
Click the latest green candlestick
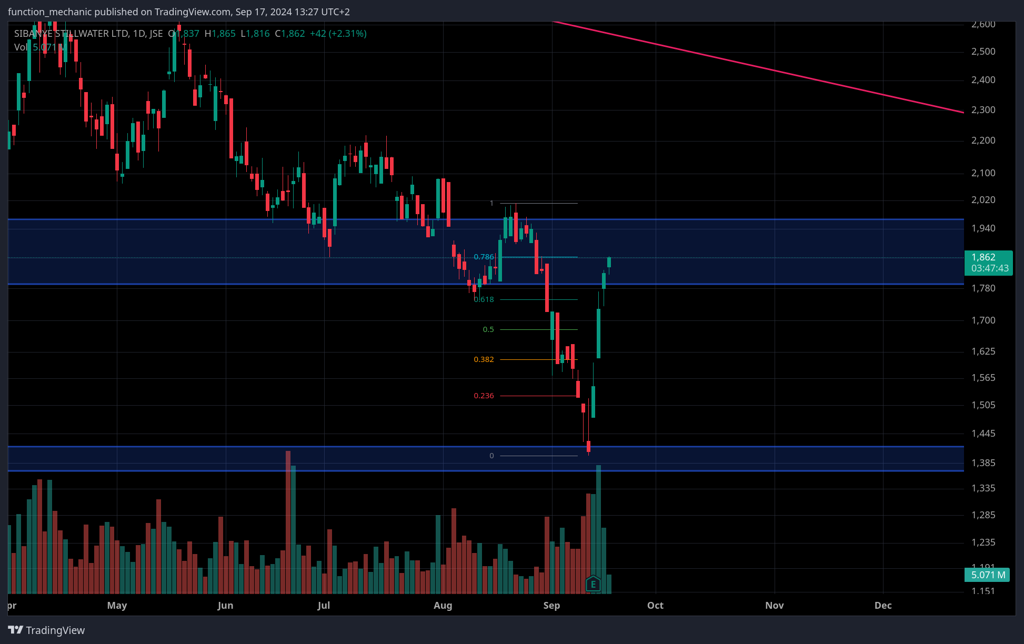click(x=609, y=262)
